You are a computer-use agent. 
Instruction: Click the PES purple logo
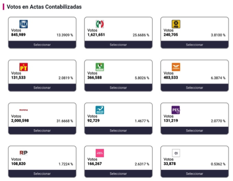[176, 110]
